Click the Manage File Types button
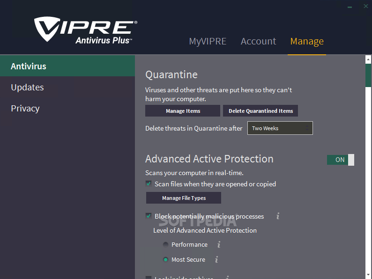Viewport: 372px width, 279px height. pos(184,198)
